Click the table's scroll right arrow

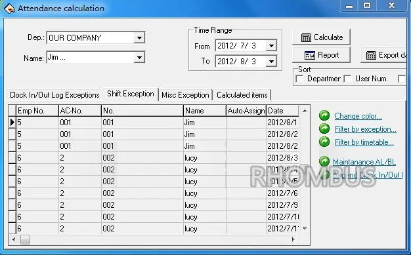coord(293,239)
